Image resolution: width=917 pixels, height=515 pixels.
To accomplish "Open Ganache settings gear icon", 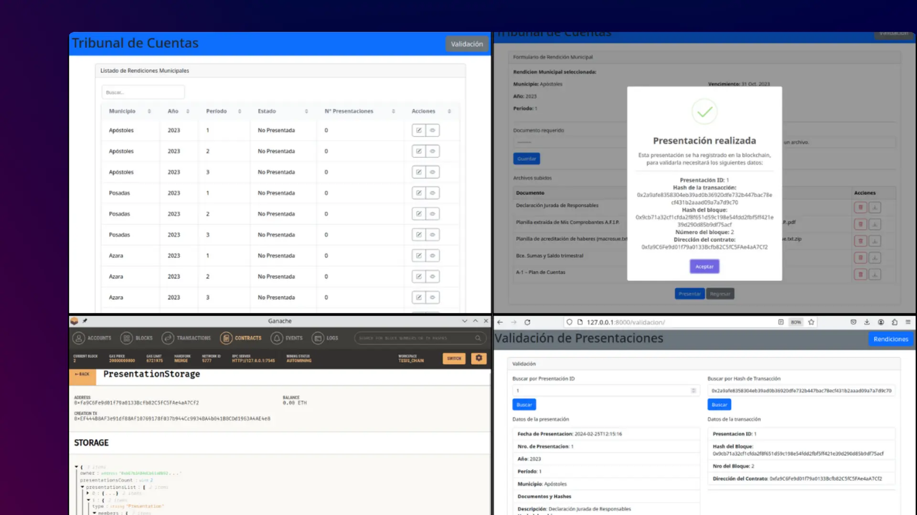I will [479, 358].
